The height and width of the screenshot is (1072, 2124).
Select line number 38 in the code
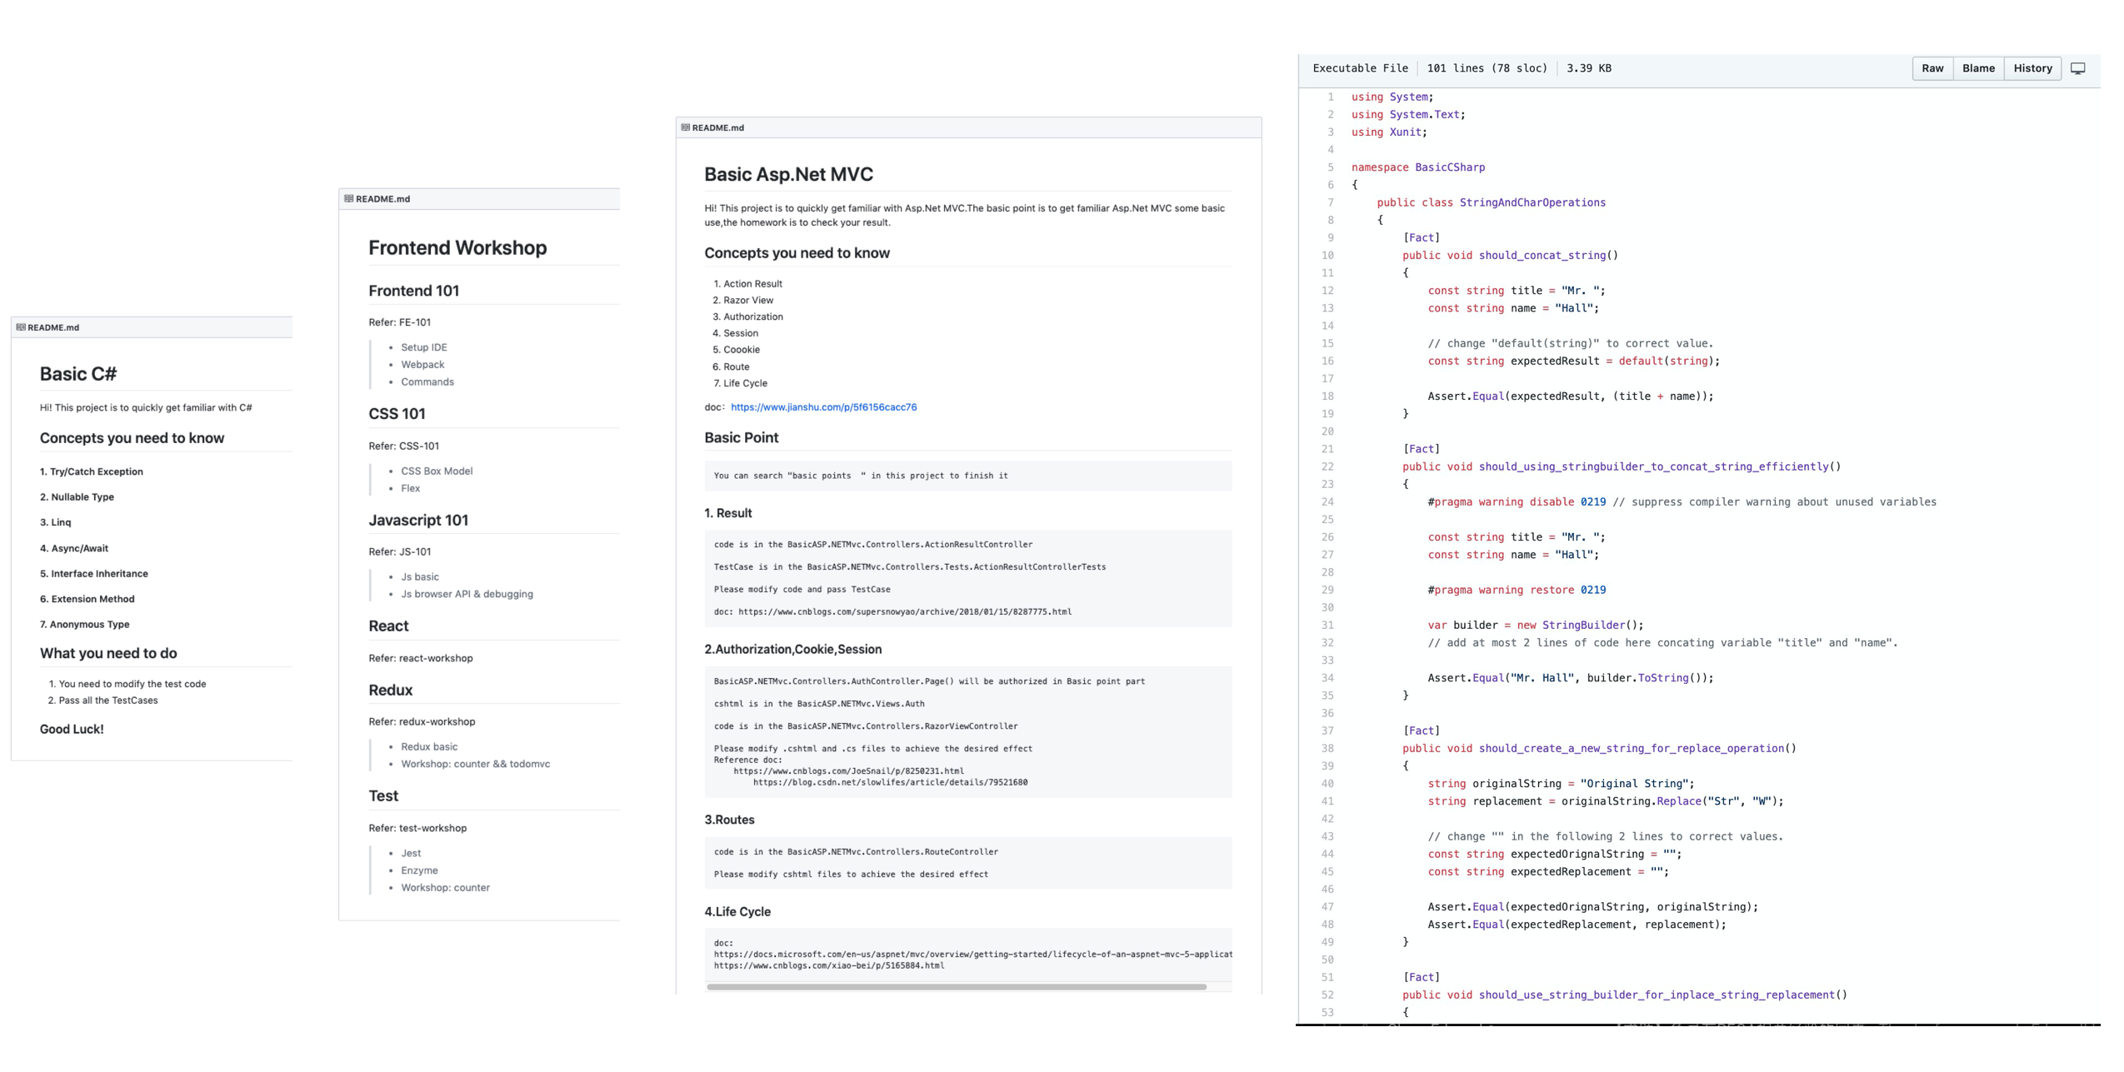click(1327, 749)
